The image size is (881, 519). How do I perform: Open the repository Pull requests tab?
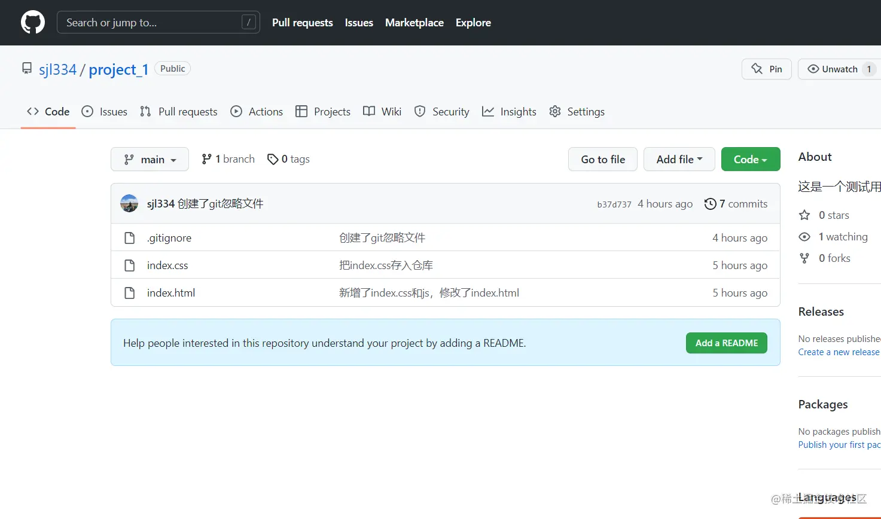[179, 112]
